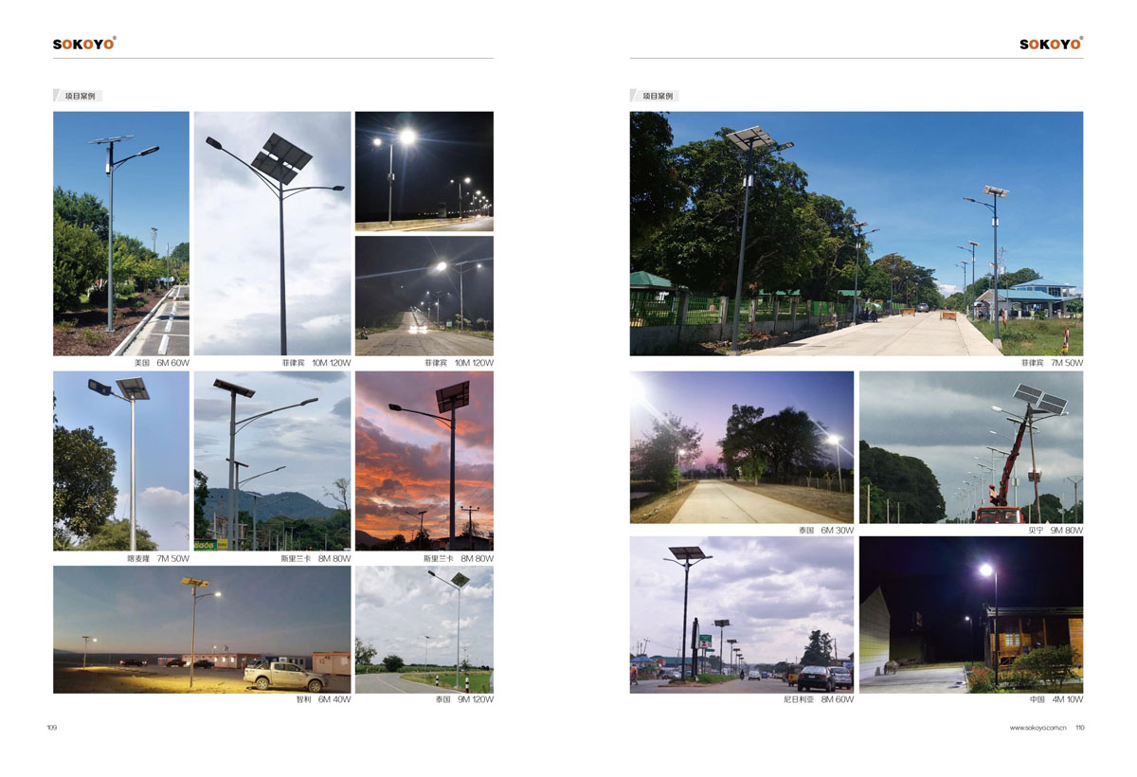Click the SOKOYO logo on the right page
Viewport: 1137px width, 777px height.
tap(1051, 44)
